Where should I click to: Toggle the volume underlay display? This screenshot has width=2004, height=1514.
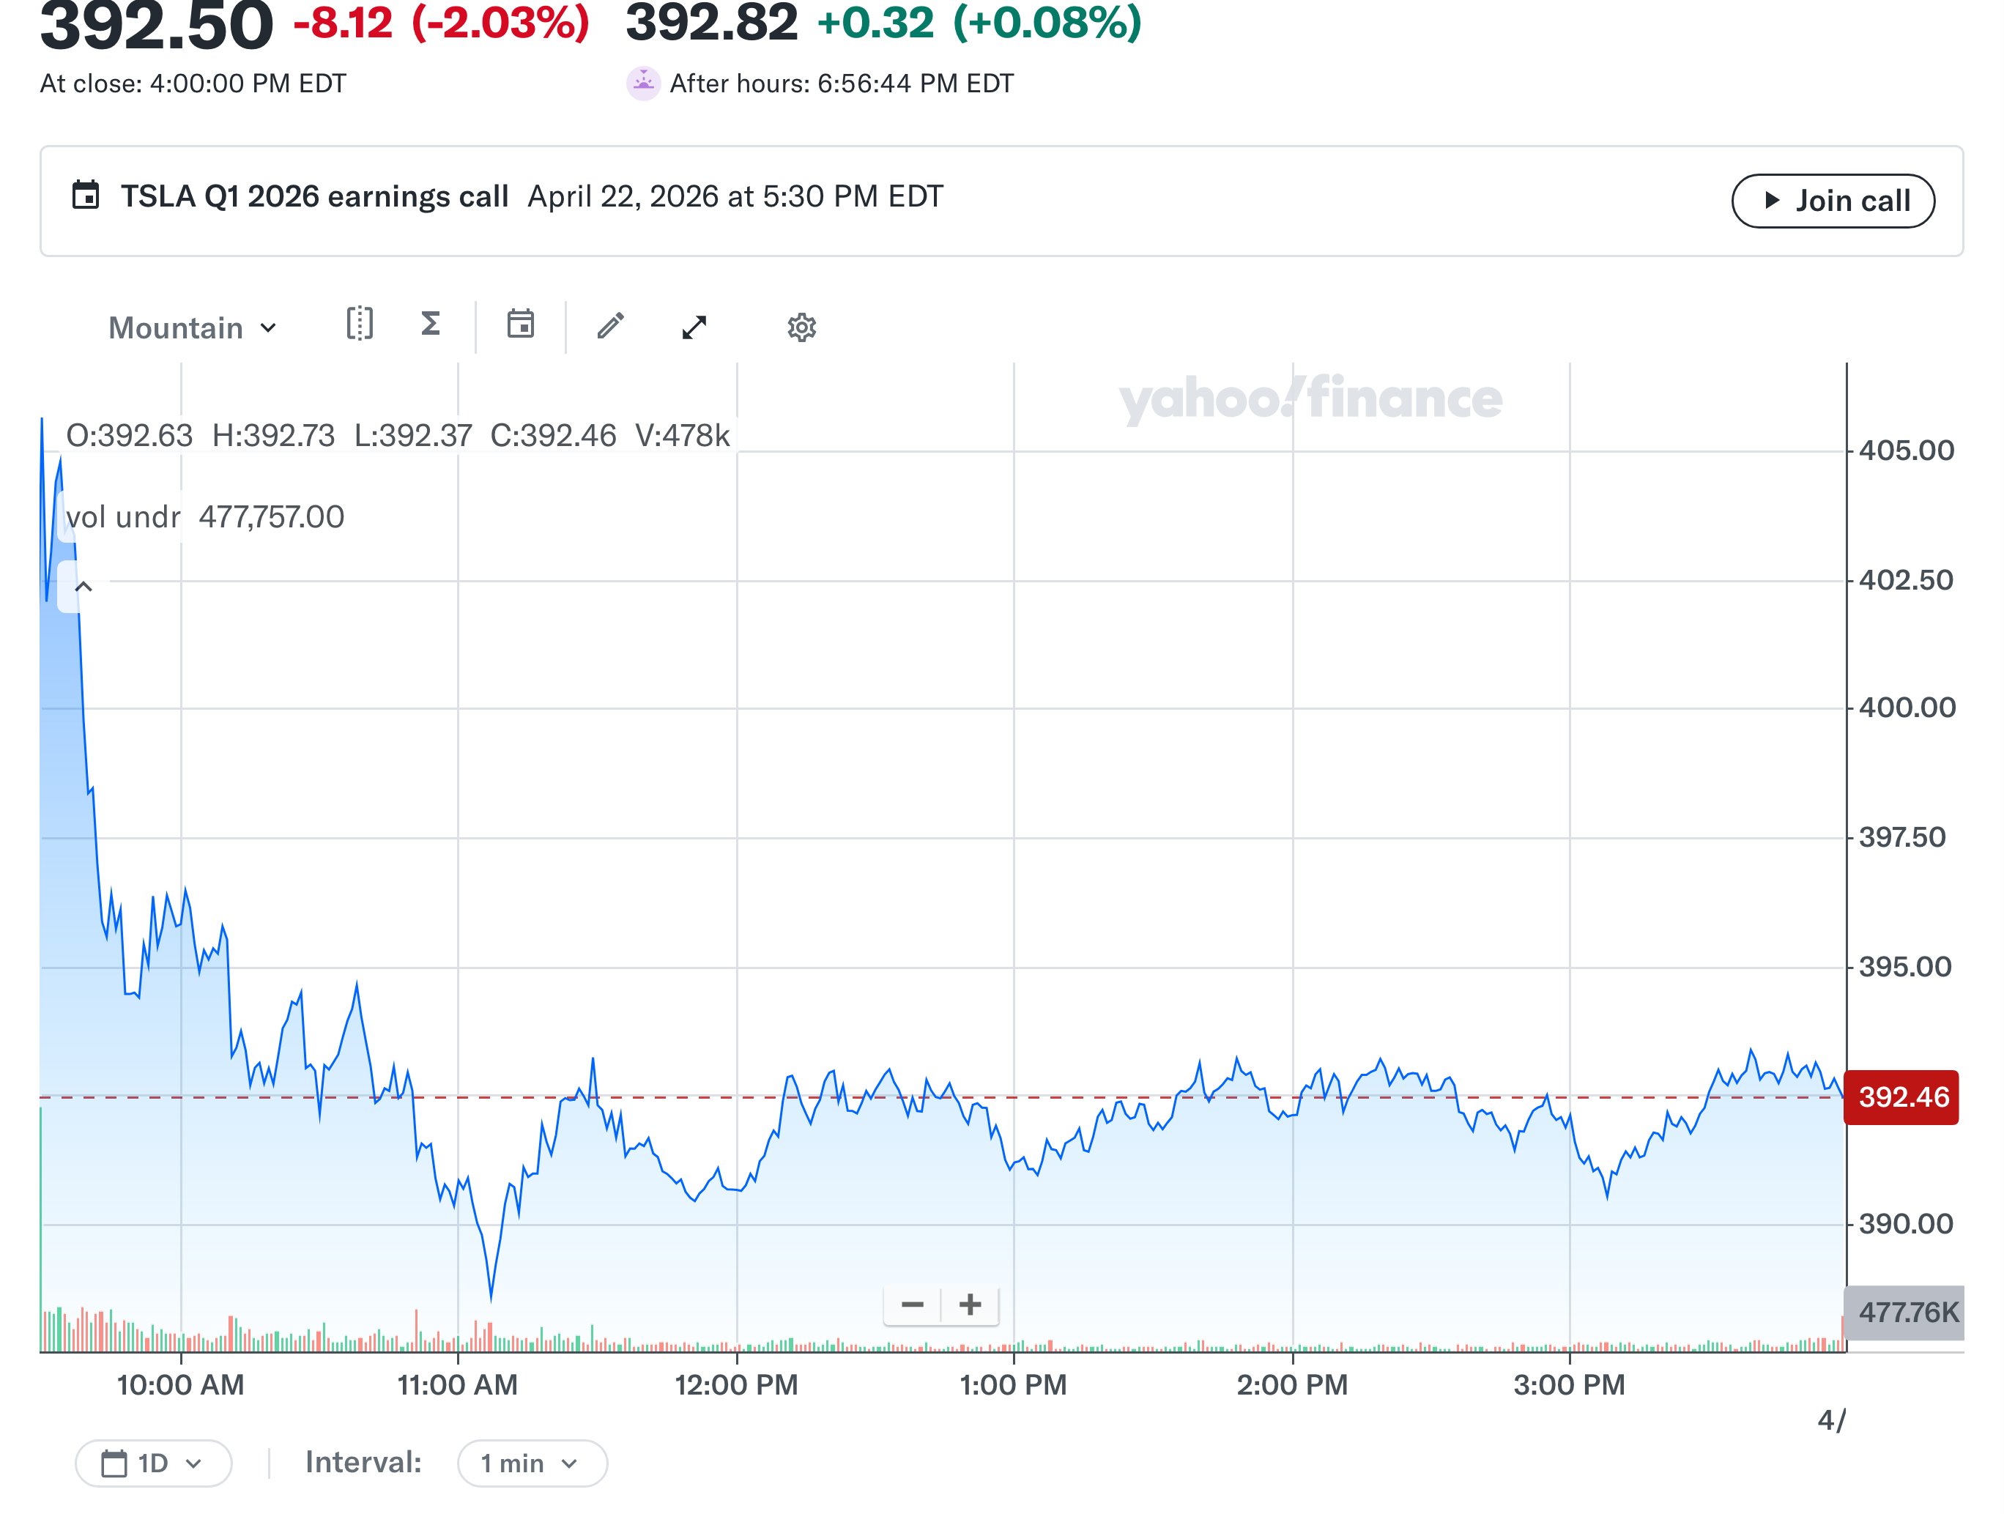(121, 516)
